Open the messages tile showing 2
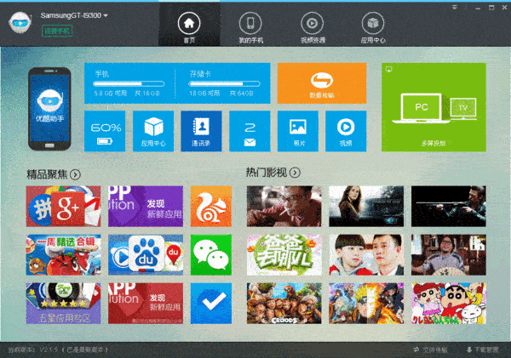Viewport: 511px width, 358px height. click(250, 131)
